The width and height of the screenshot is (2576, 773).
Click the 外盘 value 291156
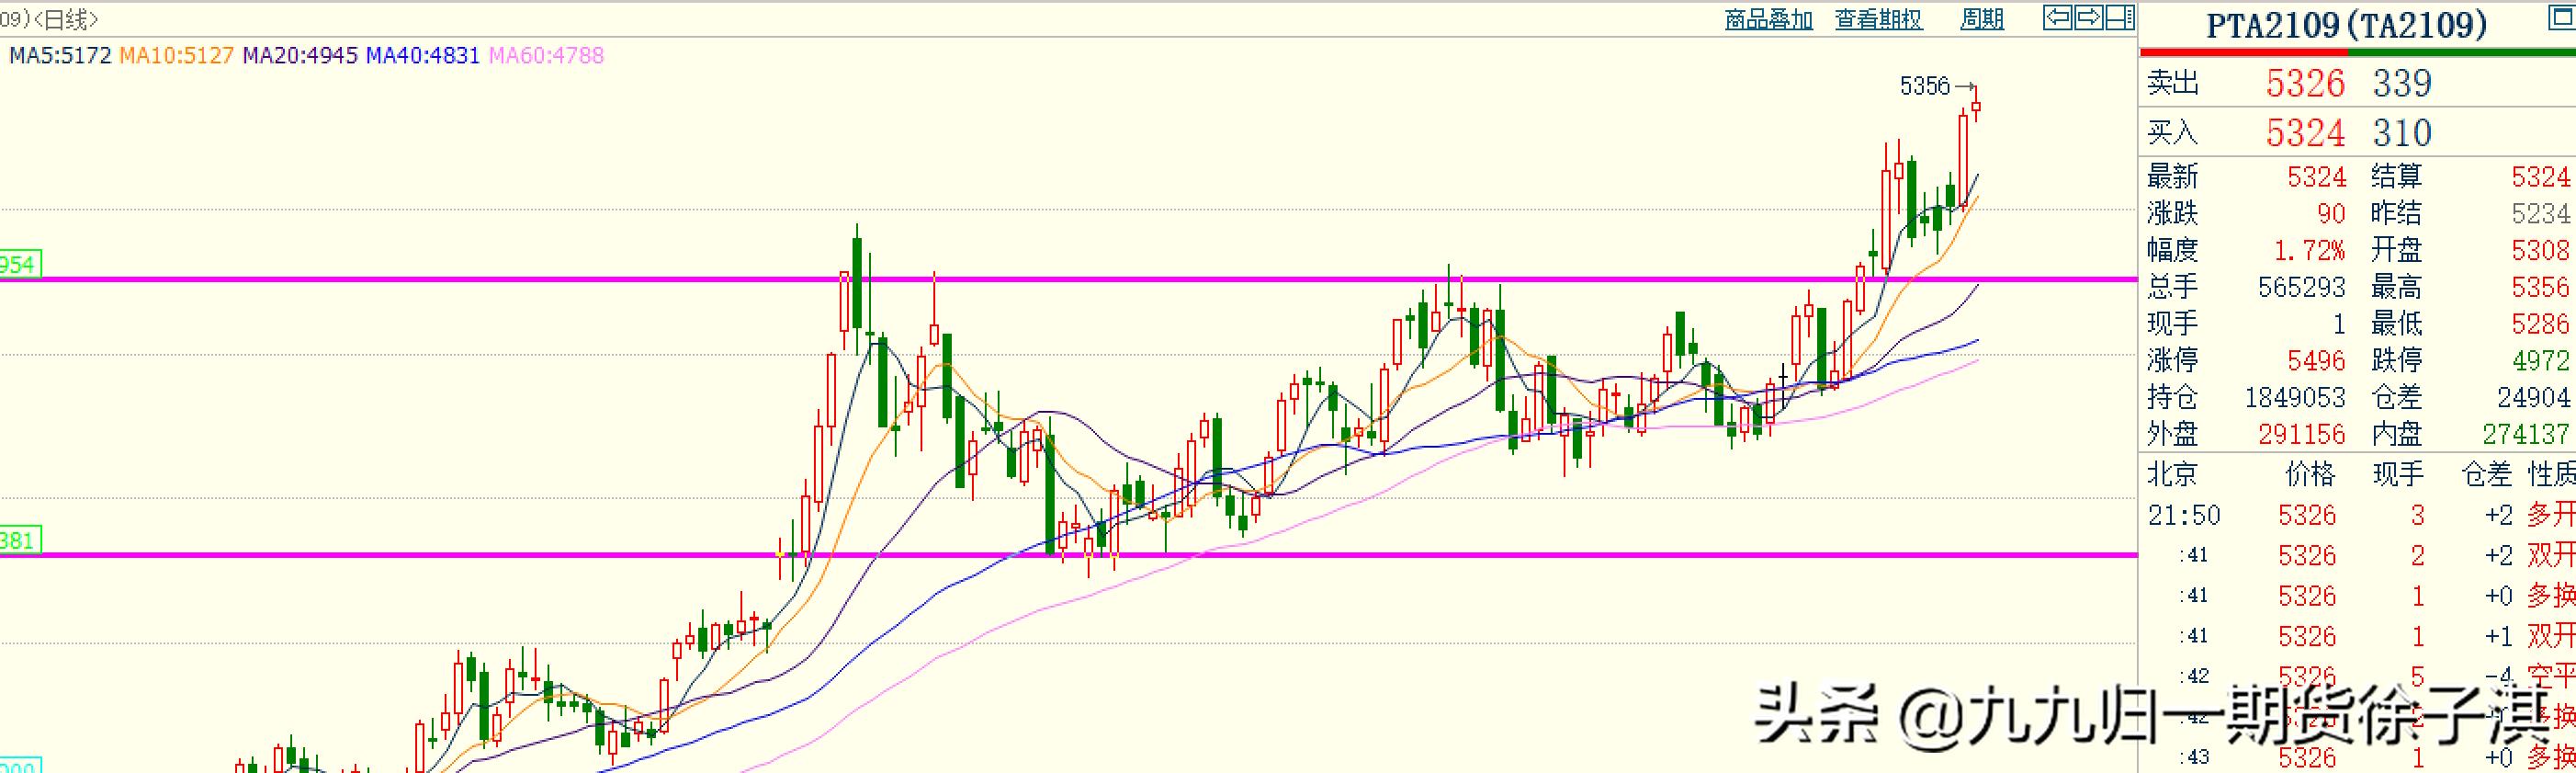pyautogui.click(x=2301, y=434)
